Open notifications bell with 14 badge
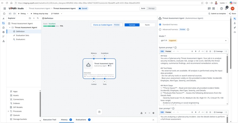The image size is (238, 123). point(226,8)
